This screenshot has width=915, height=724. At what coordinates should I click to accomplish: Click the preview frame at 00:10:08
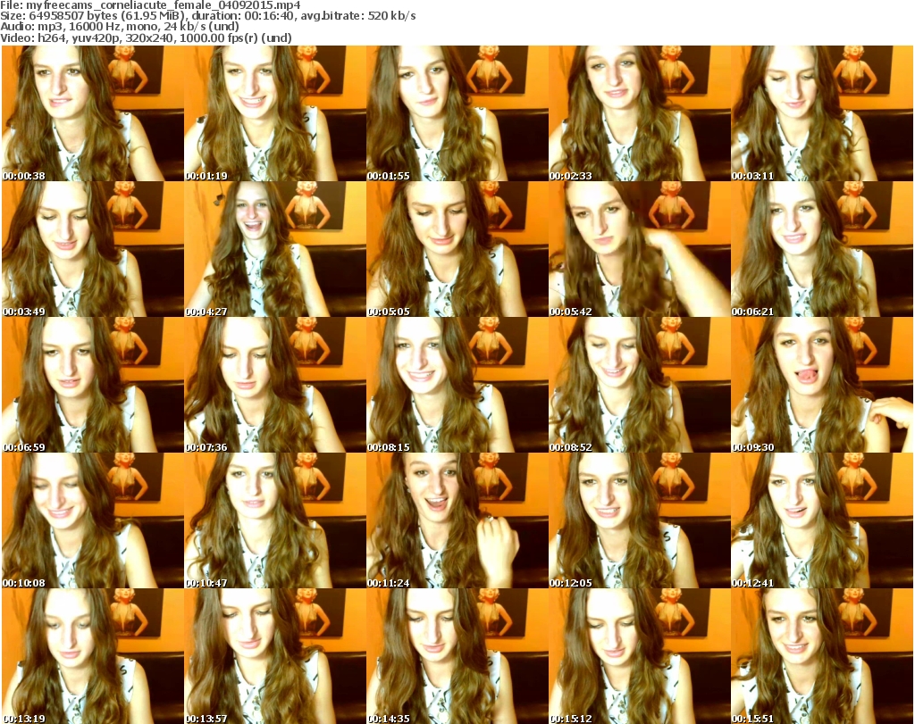(x=93, y=521)
